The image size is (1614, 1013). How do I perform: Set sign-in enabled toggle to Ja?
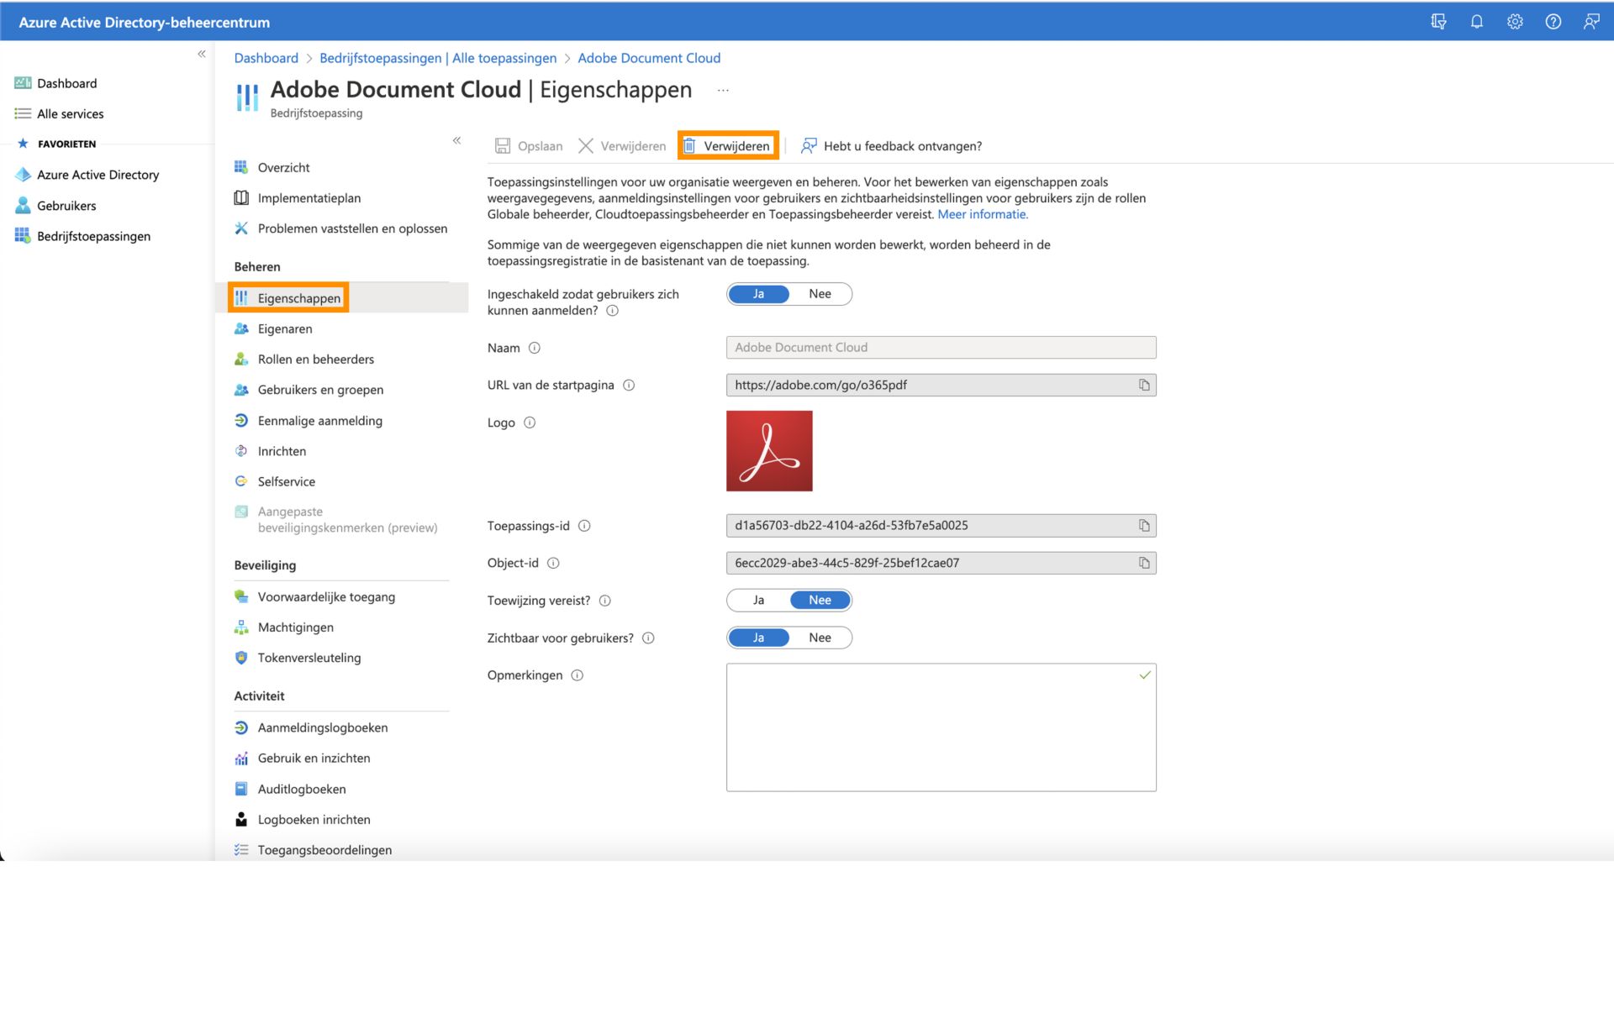pyautogui.click(x=758, y=294)
